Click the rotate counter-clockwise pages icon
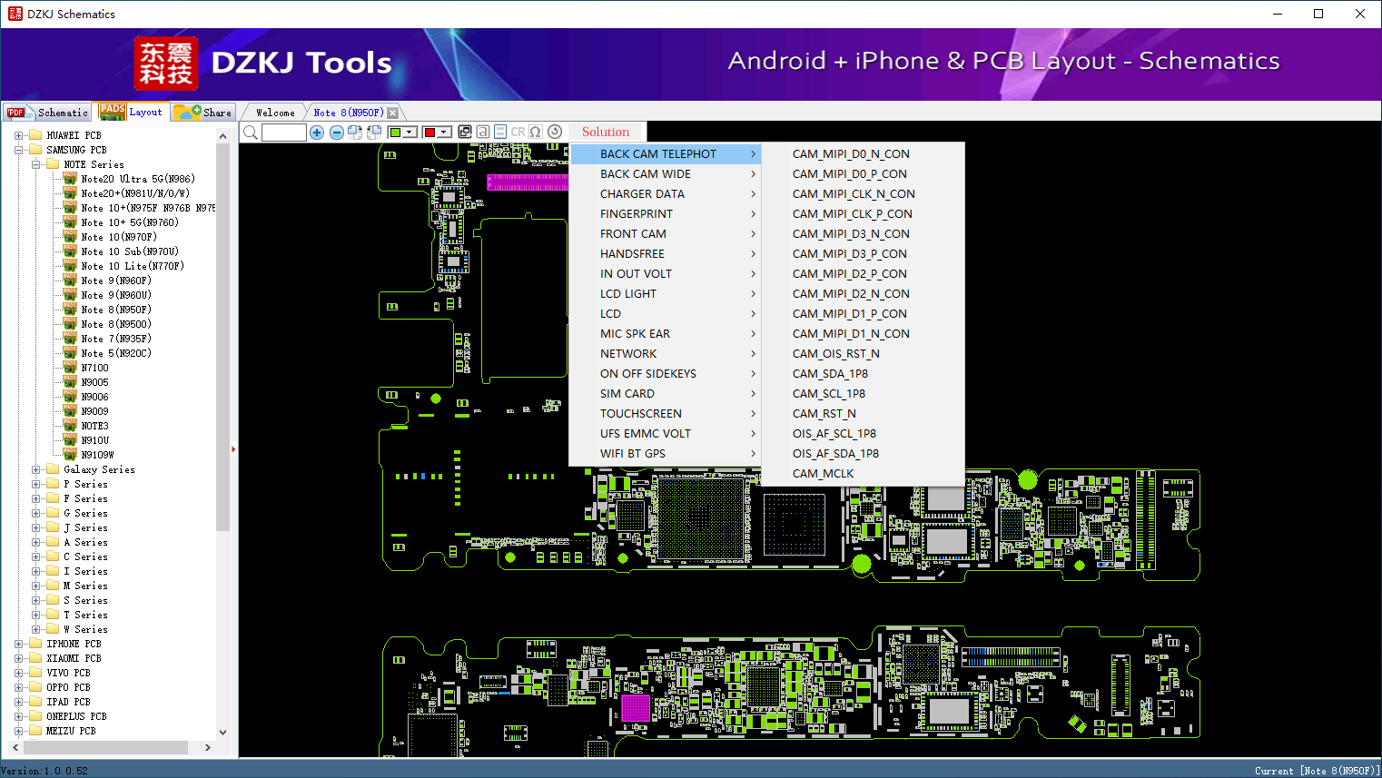The width and height of the screenshot is (1382, 778). [374, 133]
